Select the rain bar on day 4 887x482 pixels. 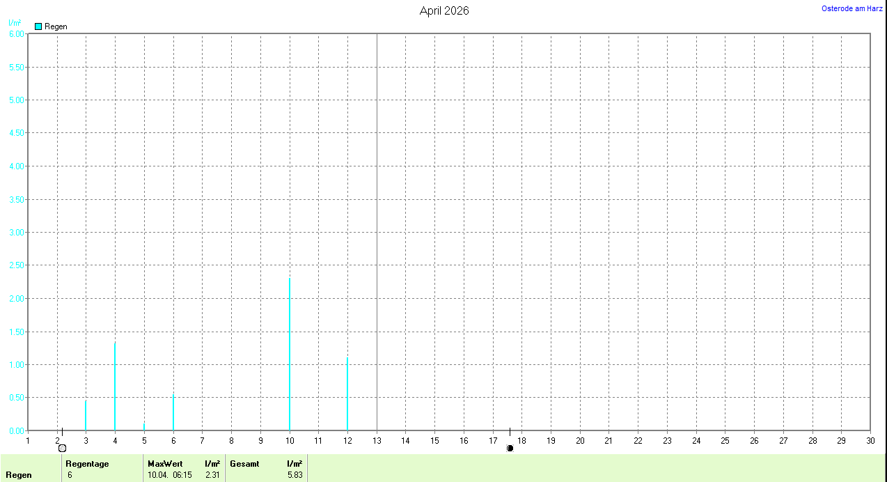(115, 387)
